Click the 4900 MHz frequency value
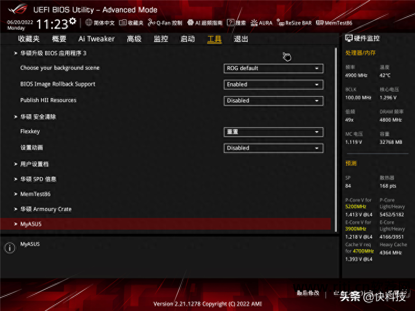The height and width of the screenshot is (311, 415). tap(356, 75)
